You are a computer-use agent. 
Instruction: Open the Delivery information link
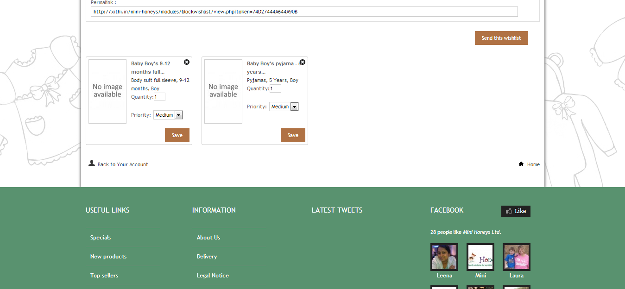pyautogui.click(x=207, y=257)
